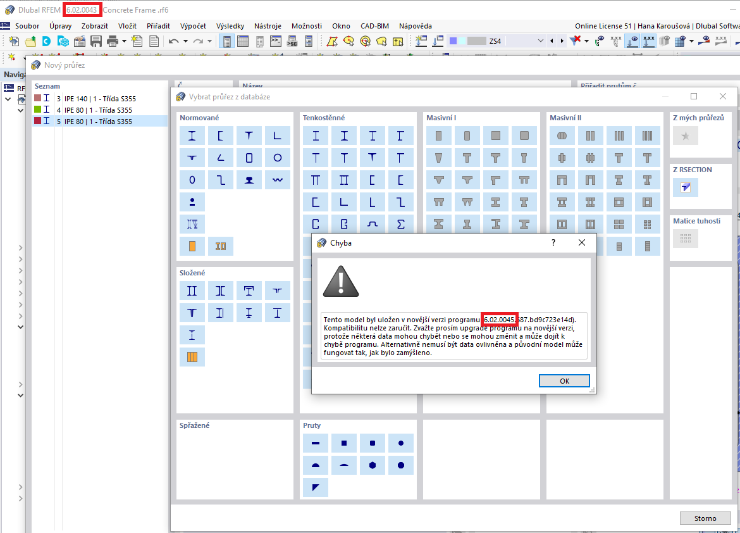Collapse the RF model node in Navigator

point(8,99)
